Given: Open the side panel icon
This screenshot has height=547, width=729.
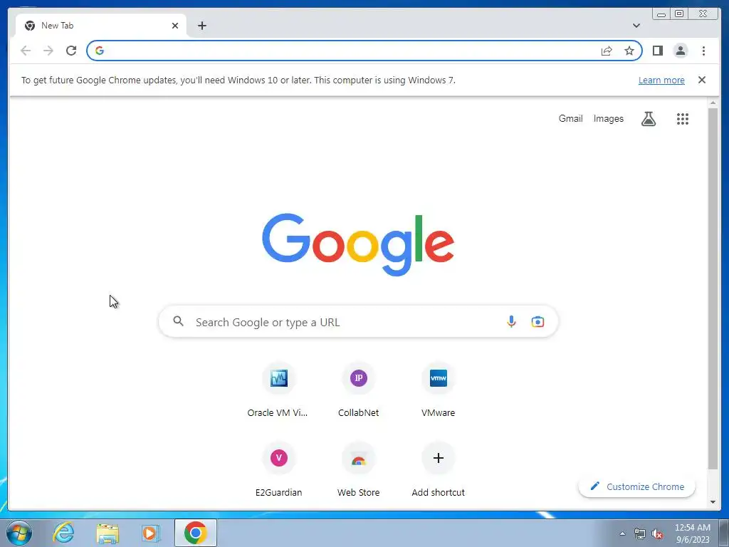Looking at the screenshot, I should click(x=657, y=51).
